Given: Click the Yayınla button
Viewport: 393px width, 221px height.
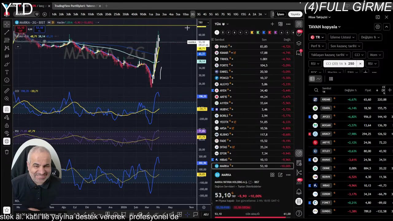Looking at the screenshot, I should point(295,14).
